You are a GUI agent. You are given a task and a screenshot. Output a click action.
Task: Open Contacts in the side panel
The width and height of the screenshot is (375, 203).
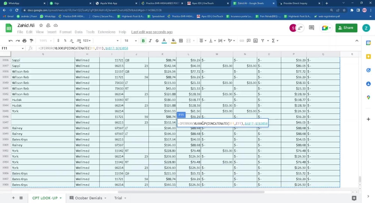pos(368,84)
